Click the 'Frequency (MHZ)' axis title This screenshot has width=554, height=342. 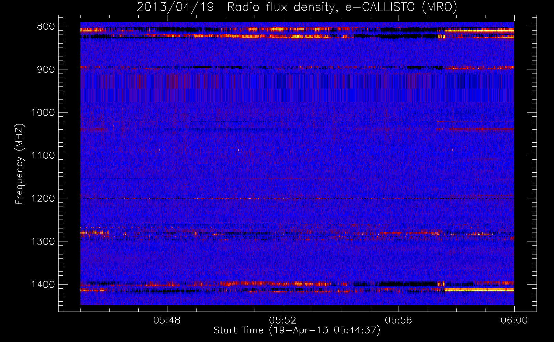[20, 164]
